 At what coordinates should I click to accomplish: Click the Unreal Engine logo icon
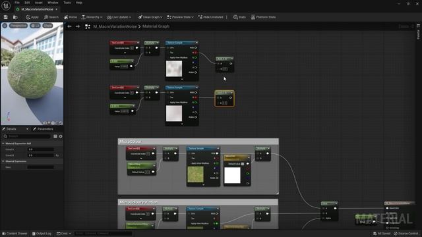6,6
